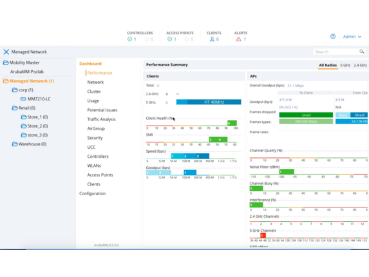Open the AirGroup page

click(96, 128)
